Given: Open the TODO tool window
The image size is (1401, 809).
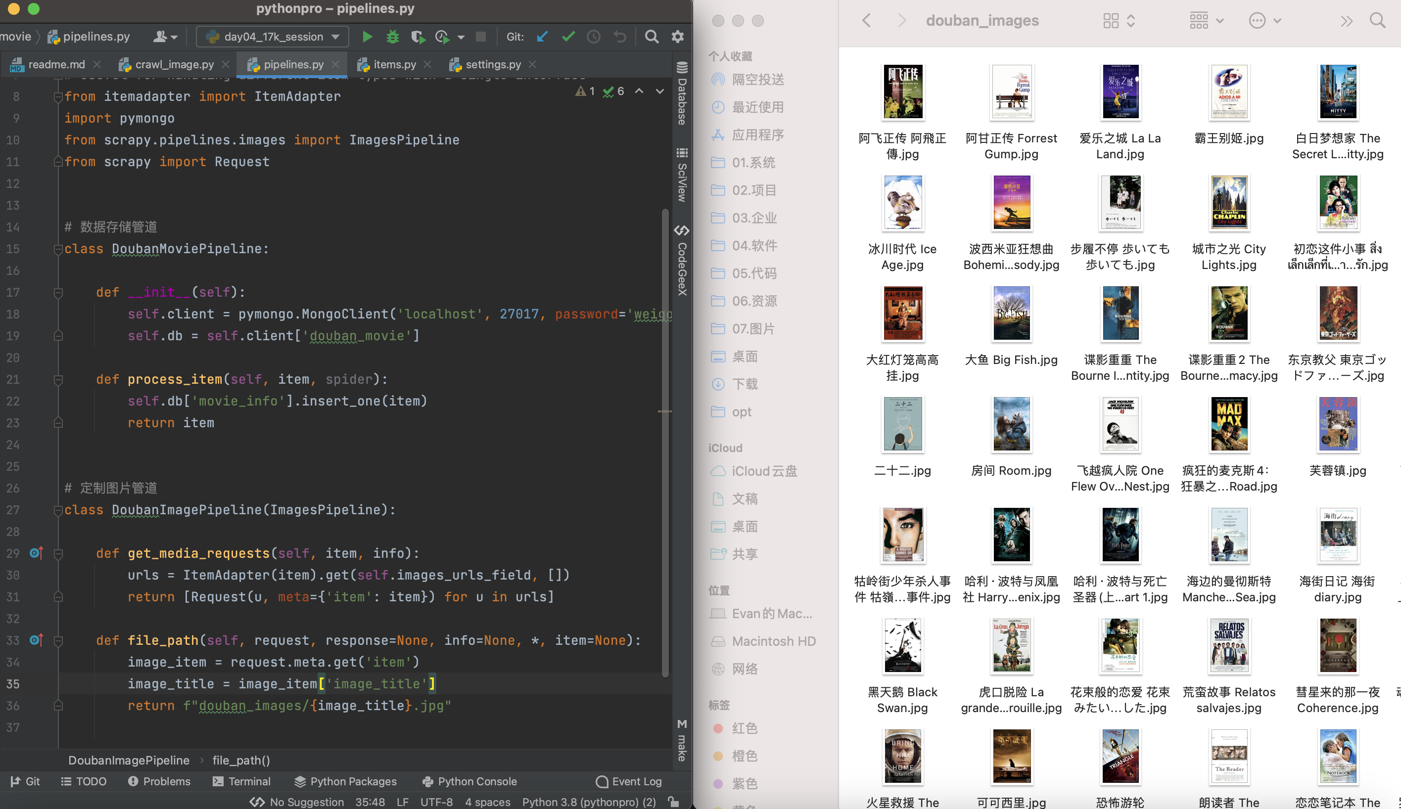Looking at the screenshot, I should click(84, 781).
